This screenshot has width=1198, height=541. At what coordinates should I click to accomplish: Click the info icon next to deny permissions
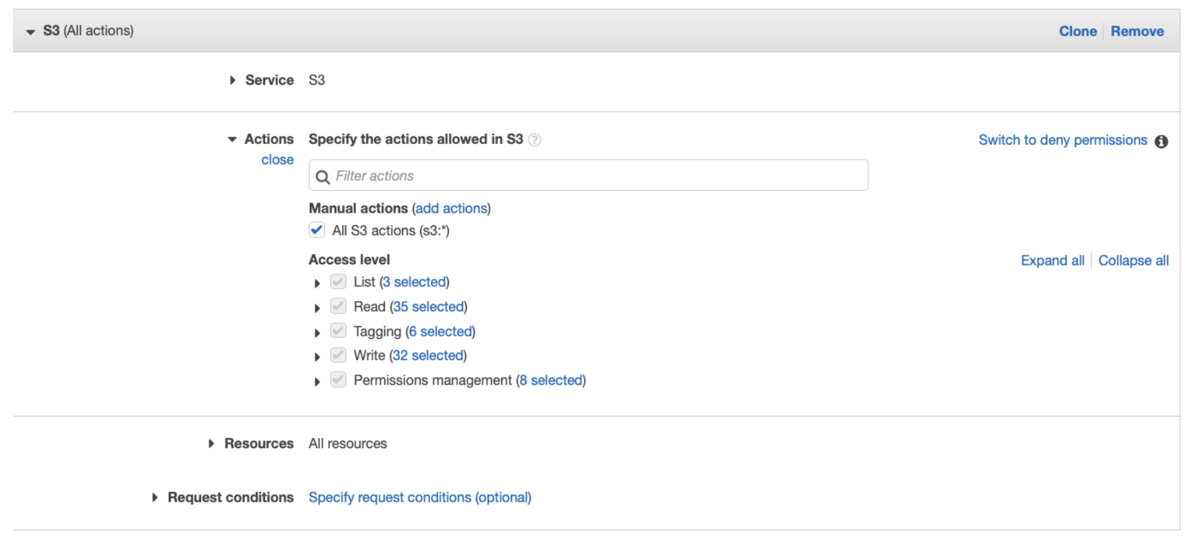coord(1161,141)
